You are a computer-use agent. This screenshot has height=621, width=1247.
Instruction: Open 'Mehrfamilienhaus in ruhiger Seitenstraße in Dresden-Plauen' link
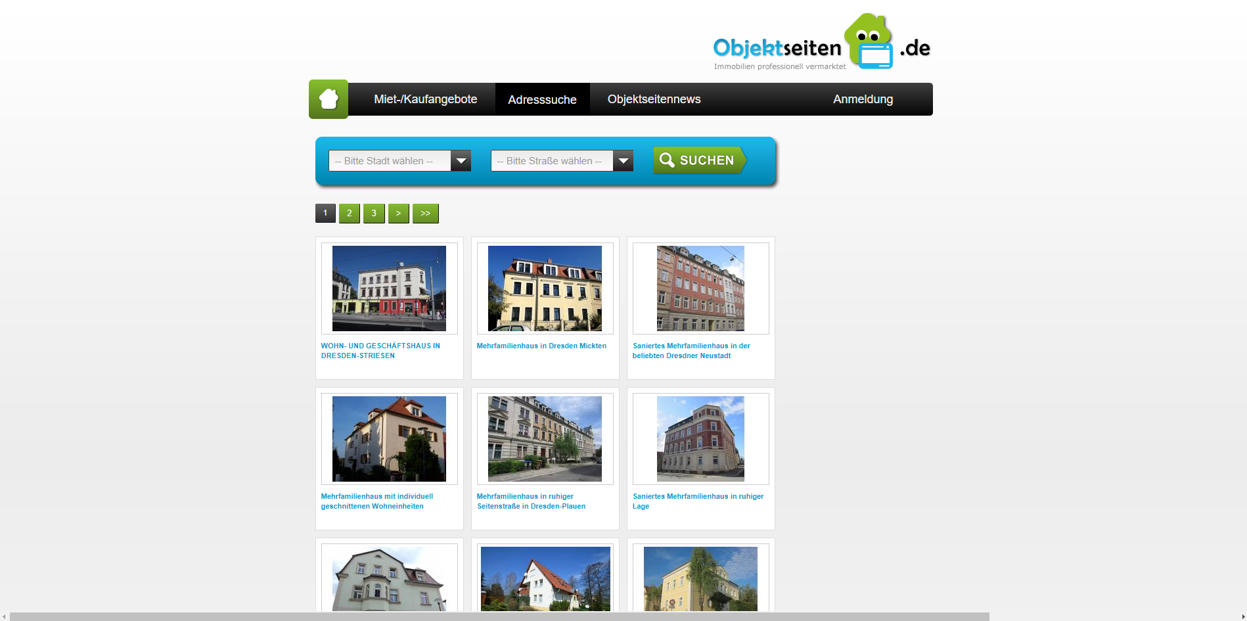(531, 501)
